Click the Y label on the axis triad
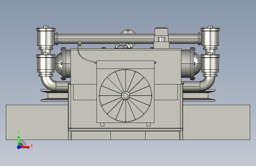This screenshot has height=166, width=256. click(x=19, y=133)
